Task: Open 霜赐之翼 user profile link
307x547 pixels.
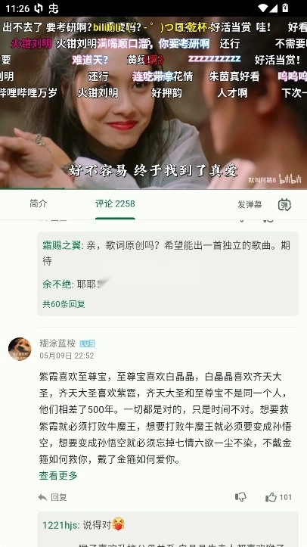Action: point(62,246)
